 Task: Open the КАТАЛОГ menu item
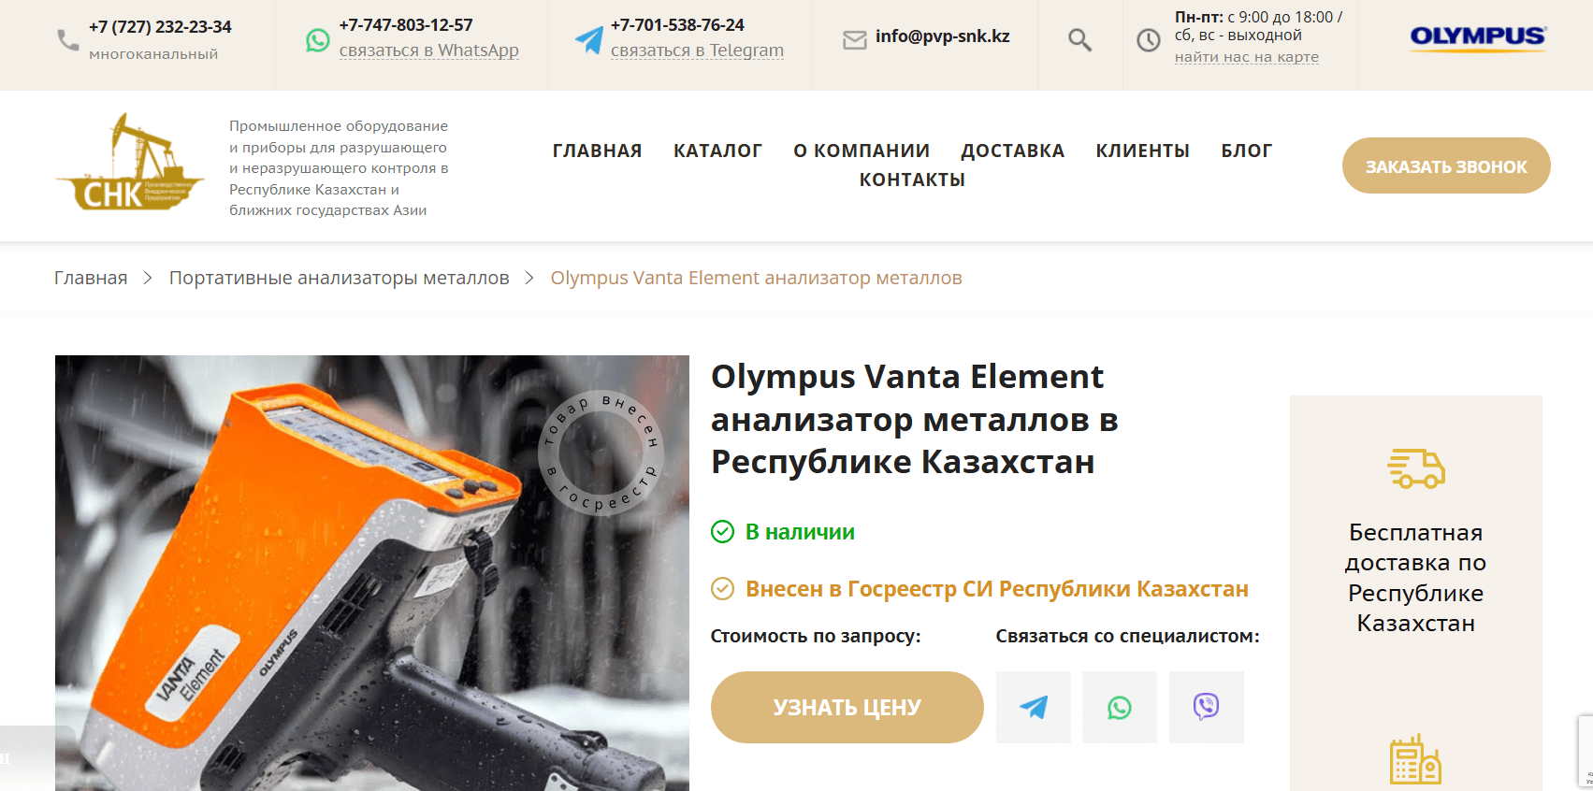tap(717, 151)
